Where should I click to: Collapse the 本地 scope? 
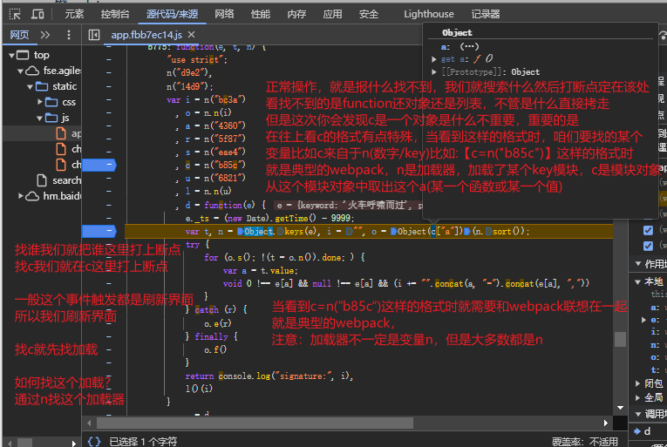638,281
